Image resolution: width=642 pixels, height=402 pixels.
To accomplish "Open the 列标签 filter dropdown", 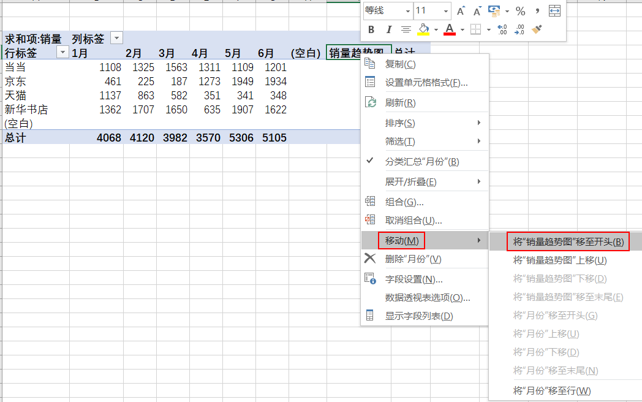I will click(116, 39).
